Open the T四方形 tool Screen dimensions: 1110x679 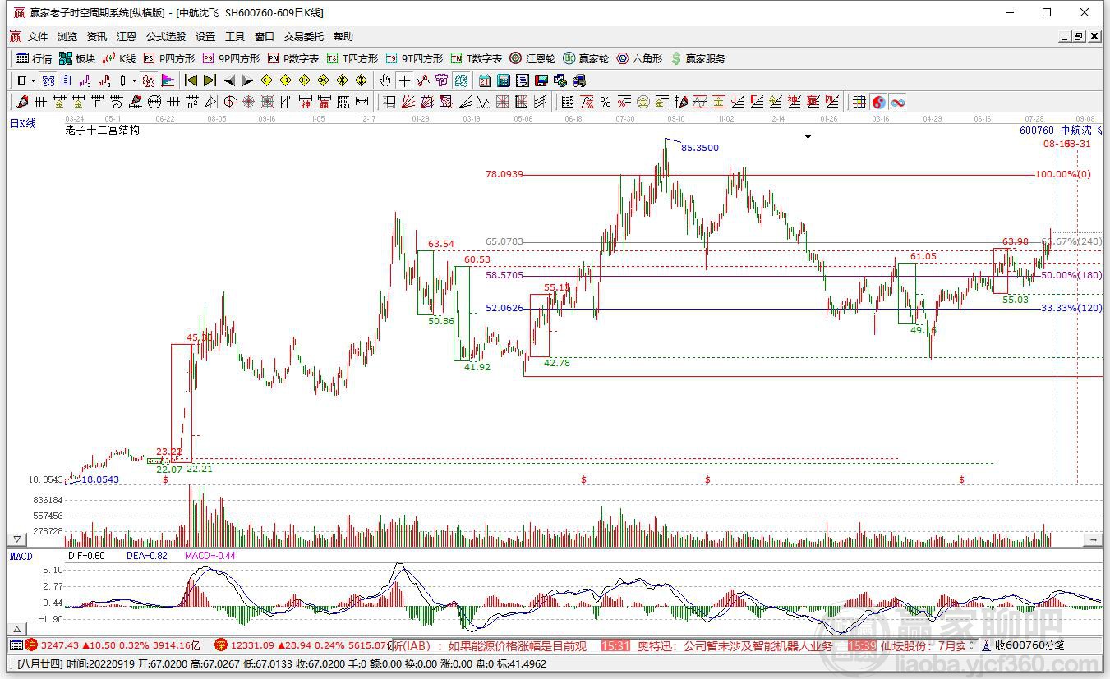pyautogui.click(x=352, y=58)
